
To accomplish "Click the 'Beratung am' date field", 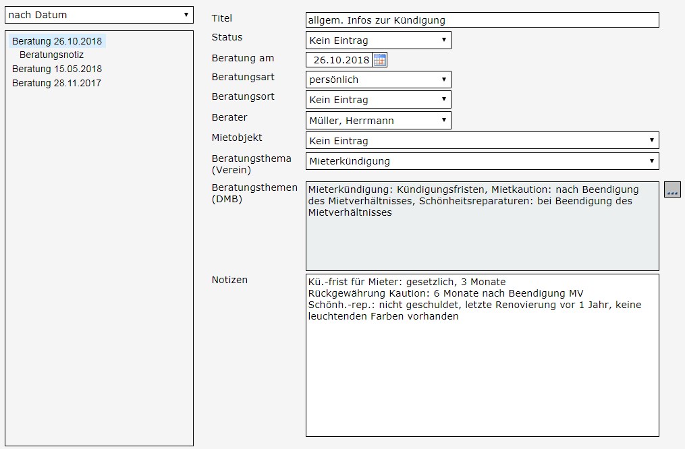I will [339, 60].
